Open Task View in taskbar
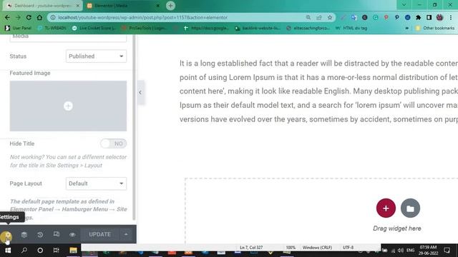The image size is (458, 257). click(56, 251)
